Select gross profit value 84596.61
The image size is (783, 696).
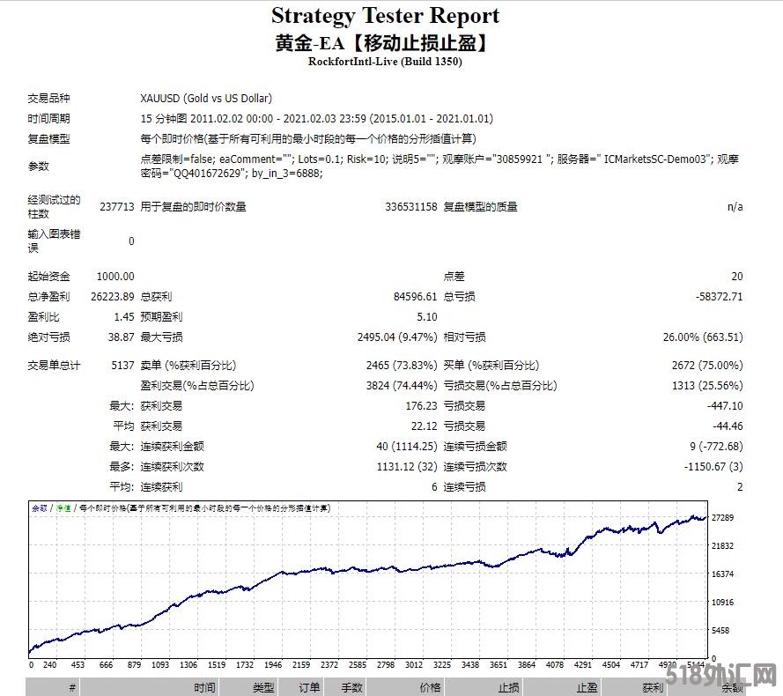415,297
